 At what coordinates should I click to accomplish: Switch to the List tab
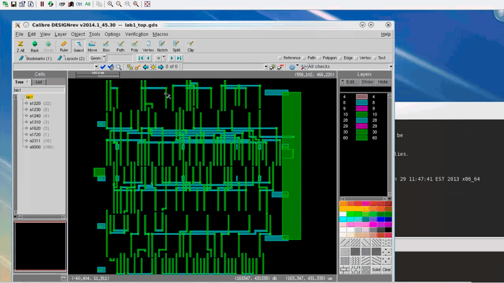click(39, 82)
